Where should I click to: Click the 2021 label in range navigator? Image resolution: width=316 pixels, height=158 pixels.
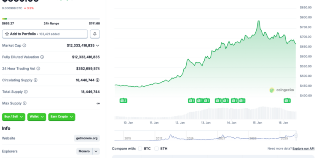pos(222,139)
